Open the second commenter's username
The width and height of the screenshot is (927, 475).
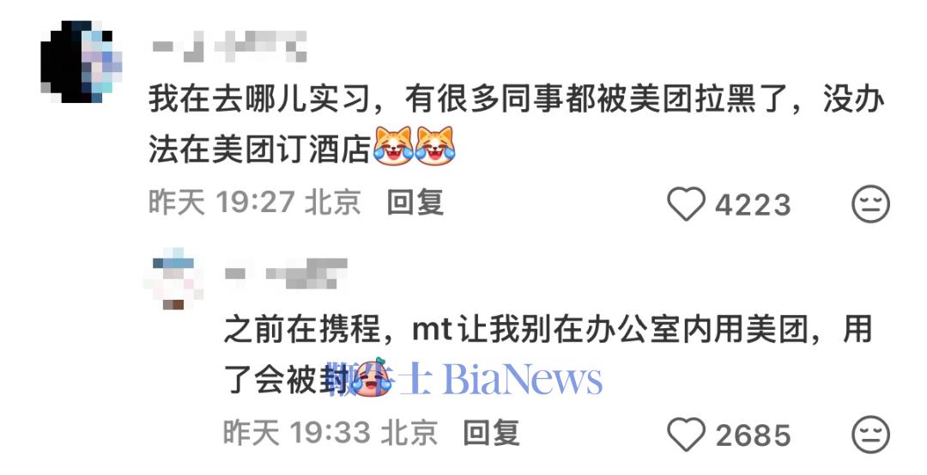point(286,273)
